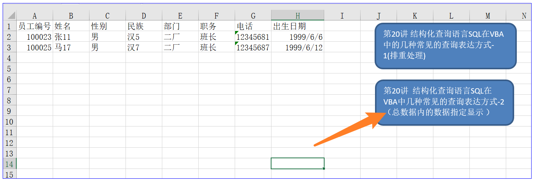The width and height of the screenshot is (535, 181).
Task: Click the select-all corner triangle
Action: coord(10,16)
